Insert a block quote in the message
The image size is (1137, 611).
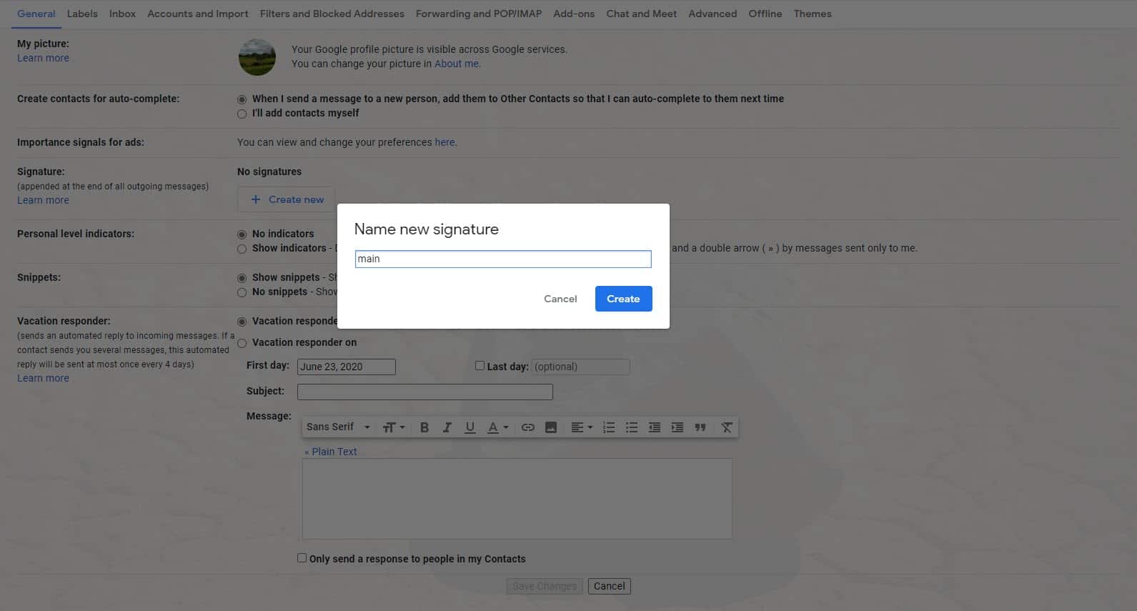pyautogui.click(x=700, y=427)
